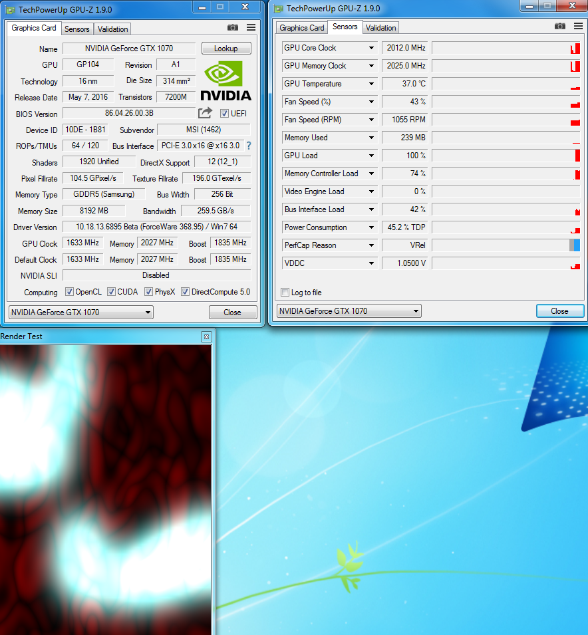Viewport: 588px width, 635px height.
Task: Click GPU-Z app icon in Sensors window title bar
Action: click(x=279, y=9)
